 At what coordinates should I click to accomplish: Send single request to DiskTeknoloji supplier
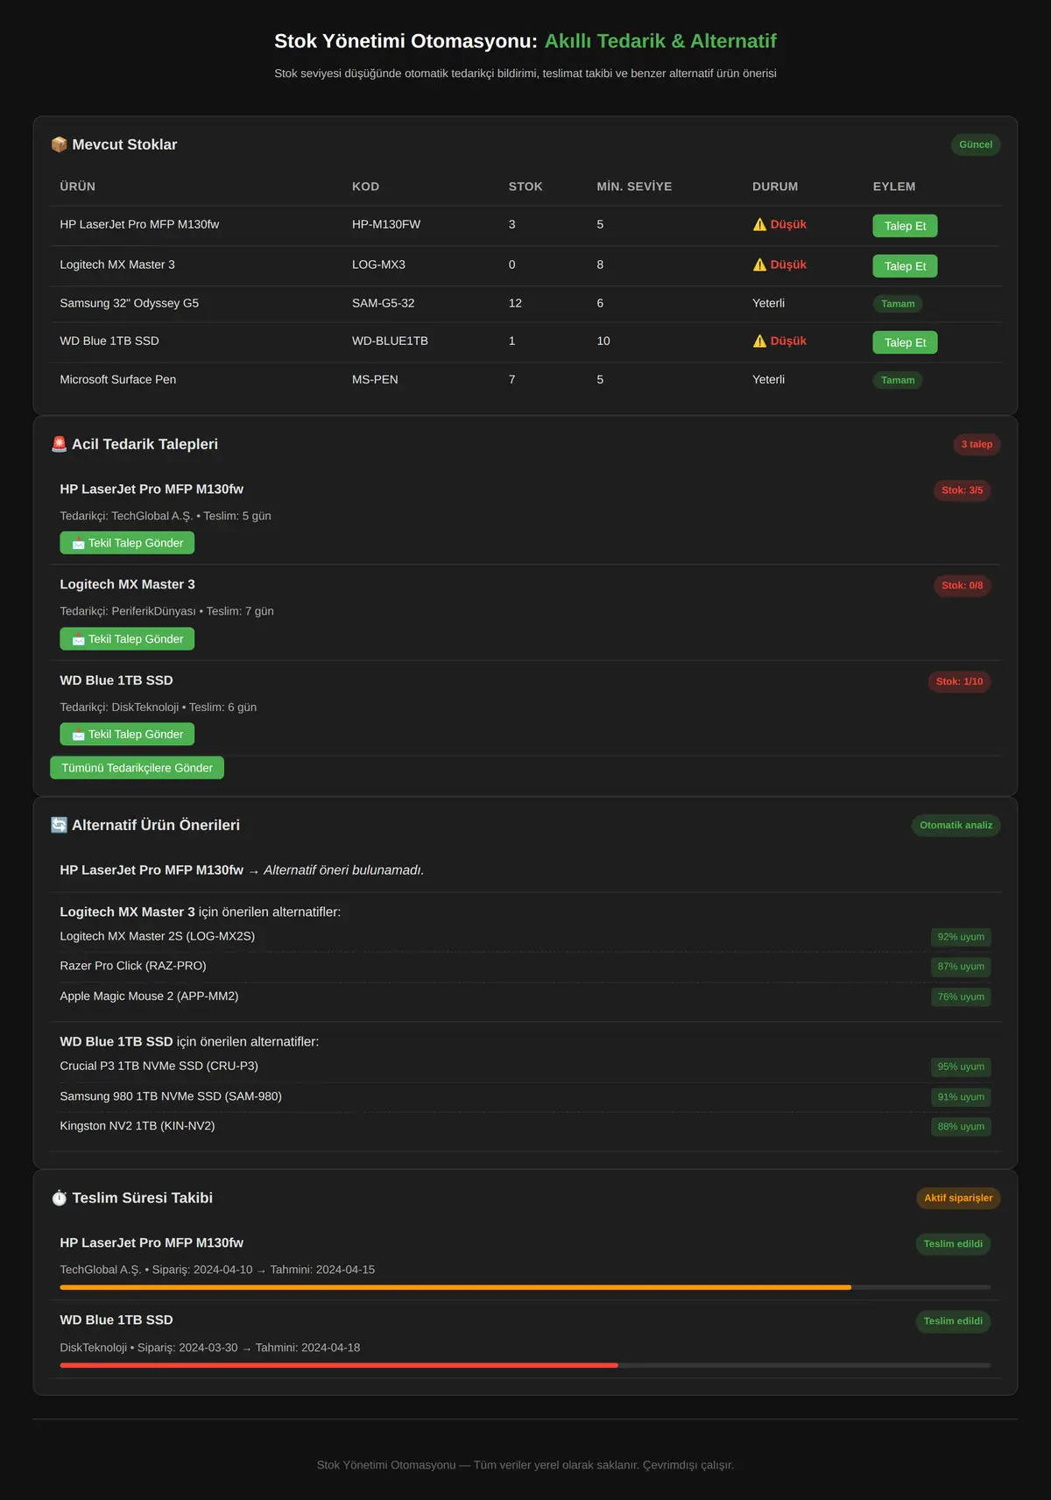127,734
